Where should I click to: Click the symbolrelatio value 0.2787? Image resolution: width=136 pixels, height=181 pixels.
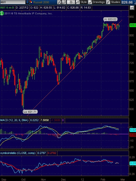[x=42, y=153]
